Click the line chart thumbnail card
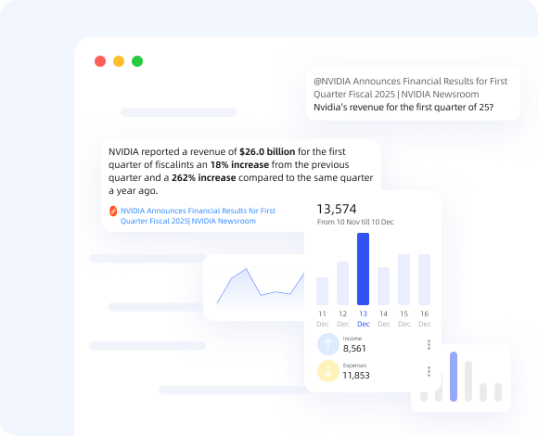This screenshot has width=538, height=436. click(x=254, y=288)
